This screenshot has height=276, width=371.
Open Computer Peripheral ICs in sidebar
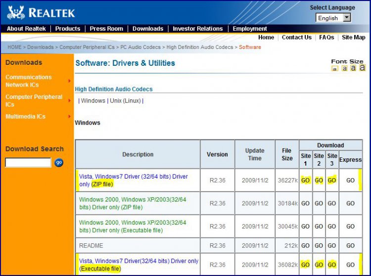[x=34, y=100]
